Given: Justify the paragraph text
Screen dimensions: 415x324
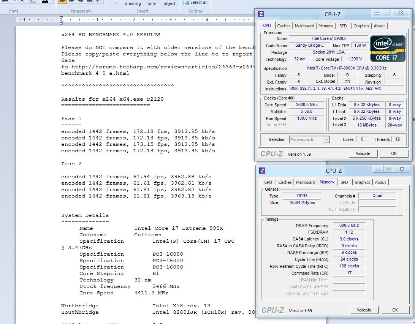Looking at the screenshot, I should coord(89,1).
